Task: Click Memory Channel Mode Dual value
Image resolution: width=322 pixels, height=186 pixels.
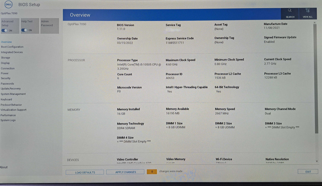Action: pos(268,113)
